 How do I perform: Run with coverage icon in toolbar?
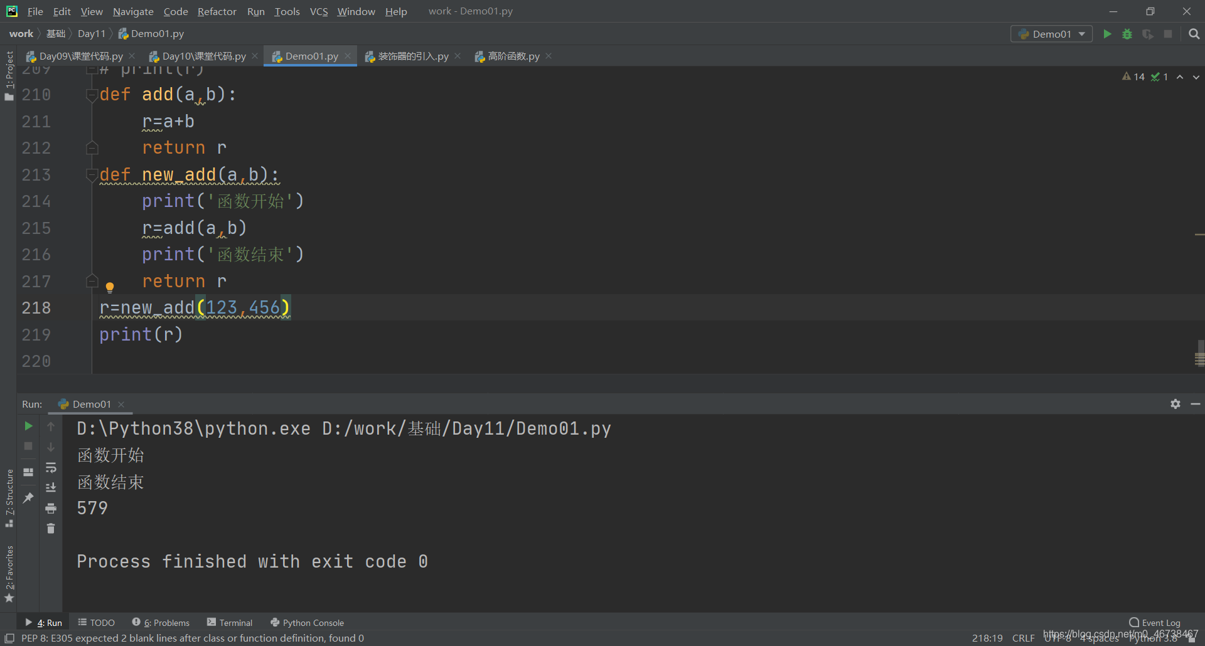(x=1148, y=34)
